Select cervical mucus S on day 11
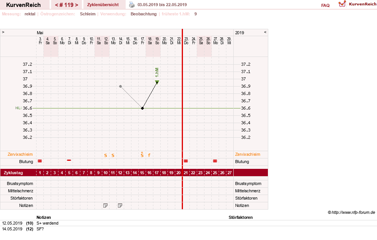 click(113, 155)
